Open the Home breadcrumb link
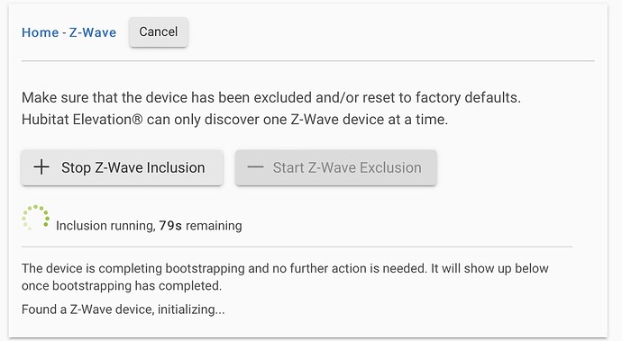Viewport: 622px width, 341px height. point(40,32)
